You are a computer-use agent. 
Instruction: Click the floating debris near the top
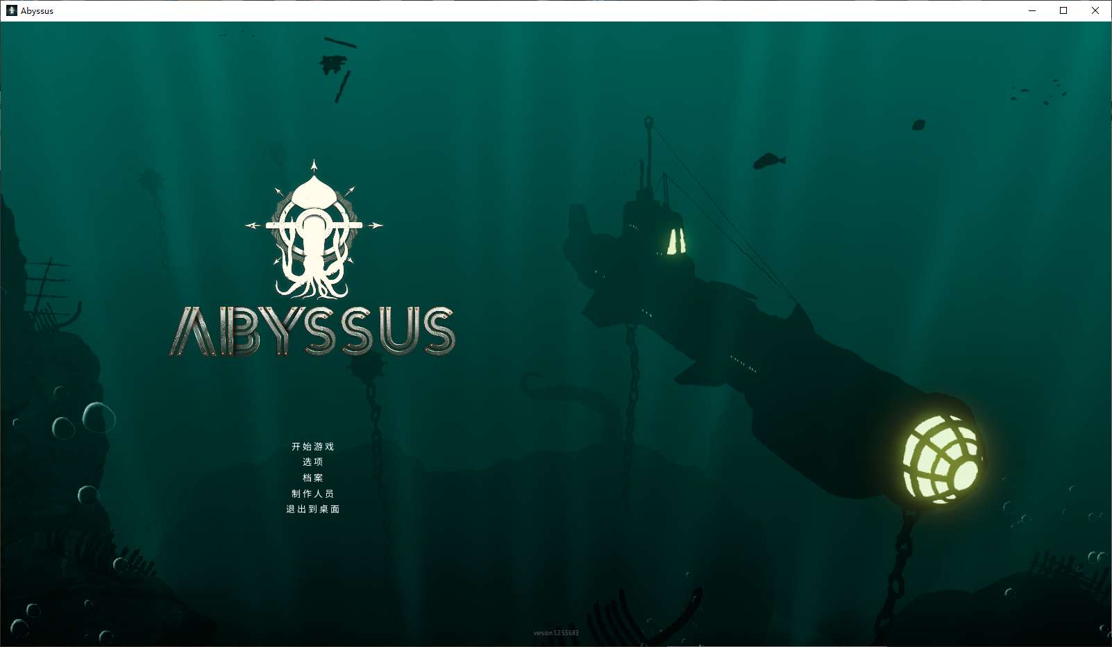pos(333,65)
